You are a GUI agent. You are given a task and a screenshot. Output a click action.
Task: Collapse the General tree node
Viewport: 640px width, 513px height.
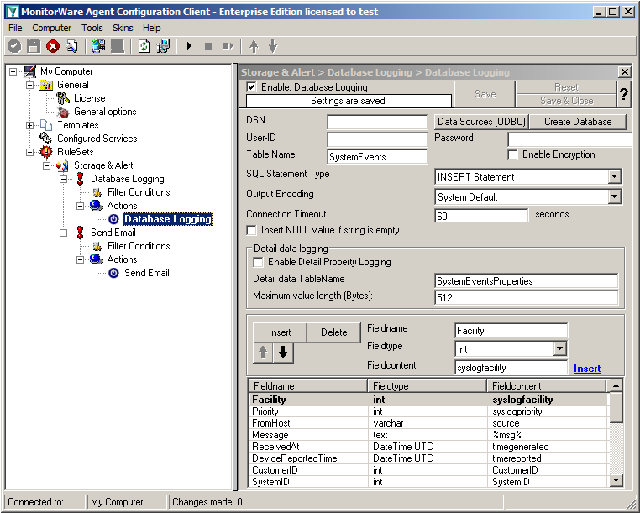point(29,86)
